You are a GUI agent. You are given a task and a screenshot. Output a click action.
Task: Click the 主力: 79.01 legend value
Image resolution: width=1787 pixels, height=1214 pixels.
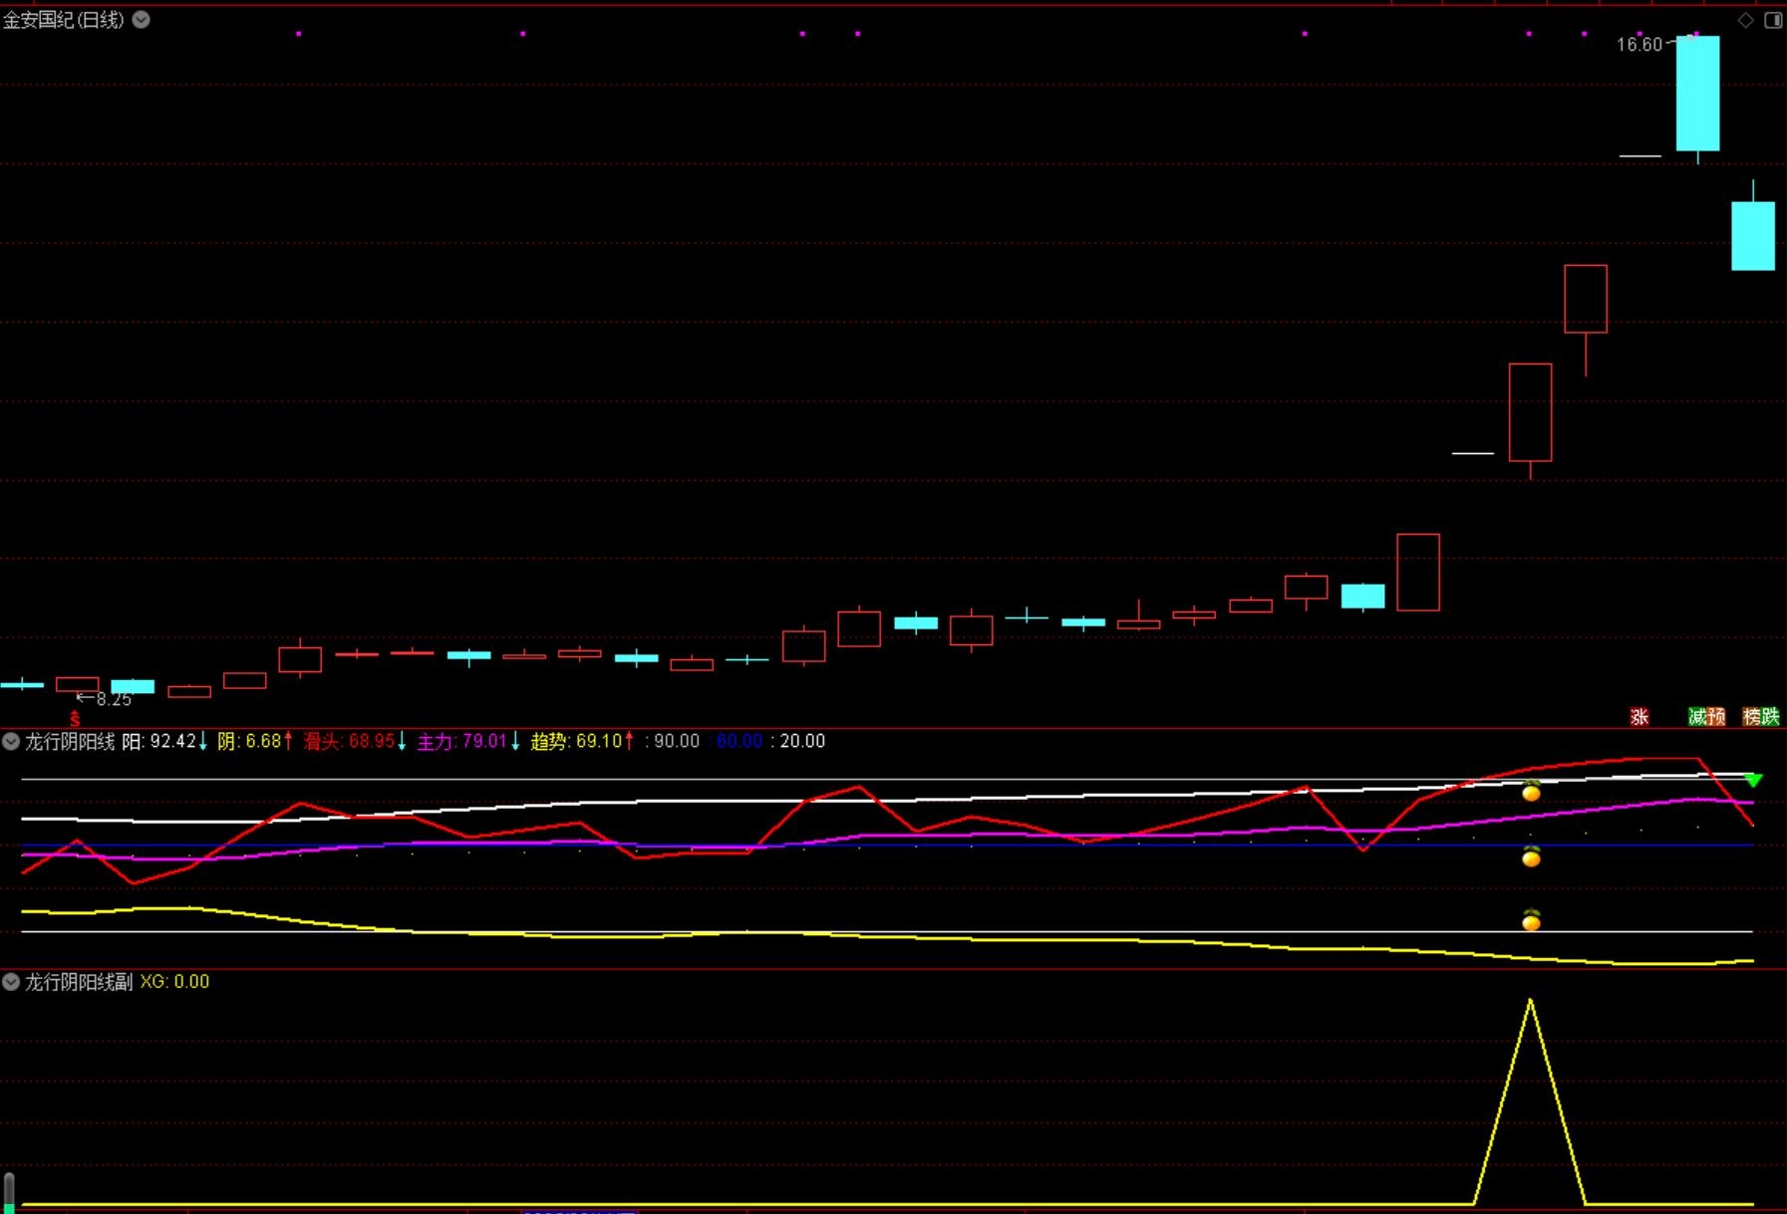pyautogui.click(x=462, y=741)
